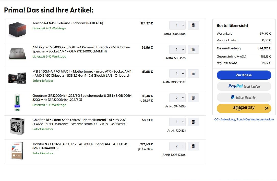Check out with Amazon Pay
The image size is (277, 181).
pyautogui.click(x=244, y=108)
